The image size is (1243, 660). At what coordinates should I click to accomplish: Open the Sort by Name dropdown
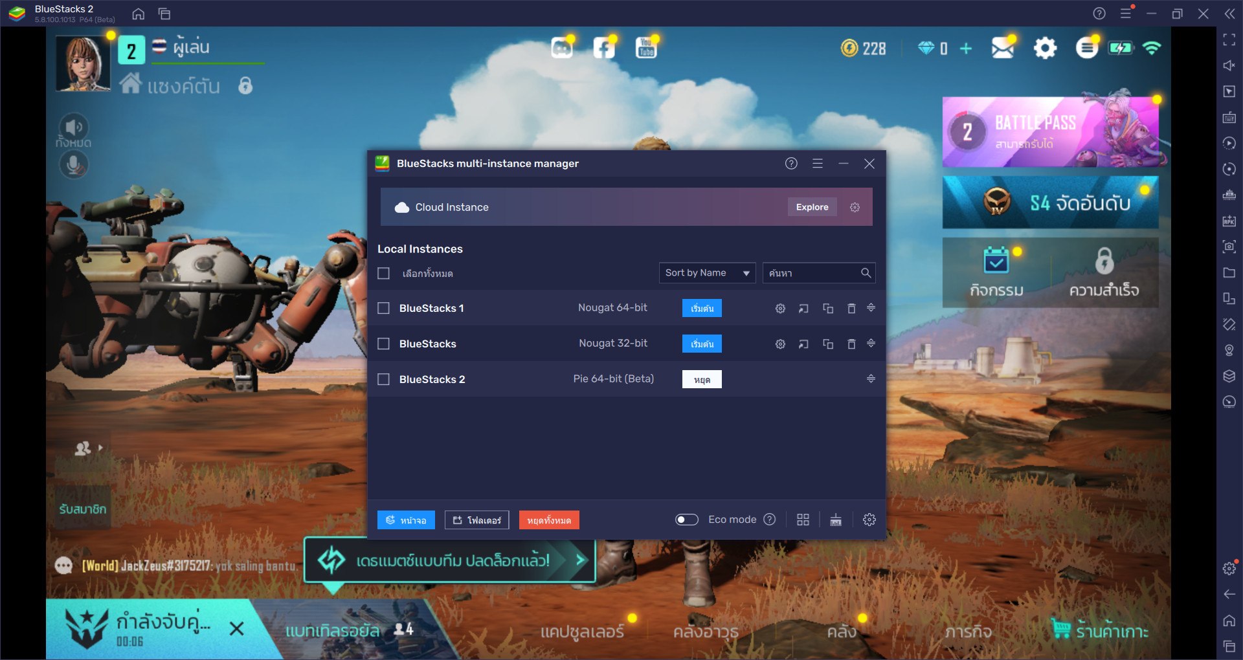click(x=707, y=273)
